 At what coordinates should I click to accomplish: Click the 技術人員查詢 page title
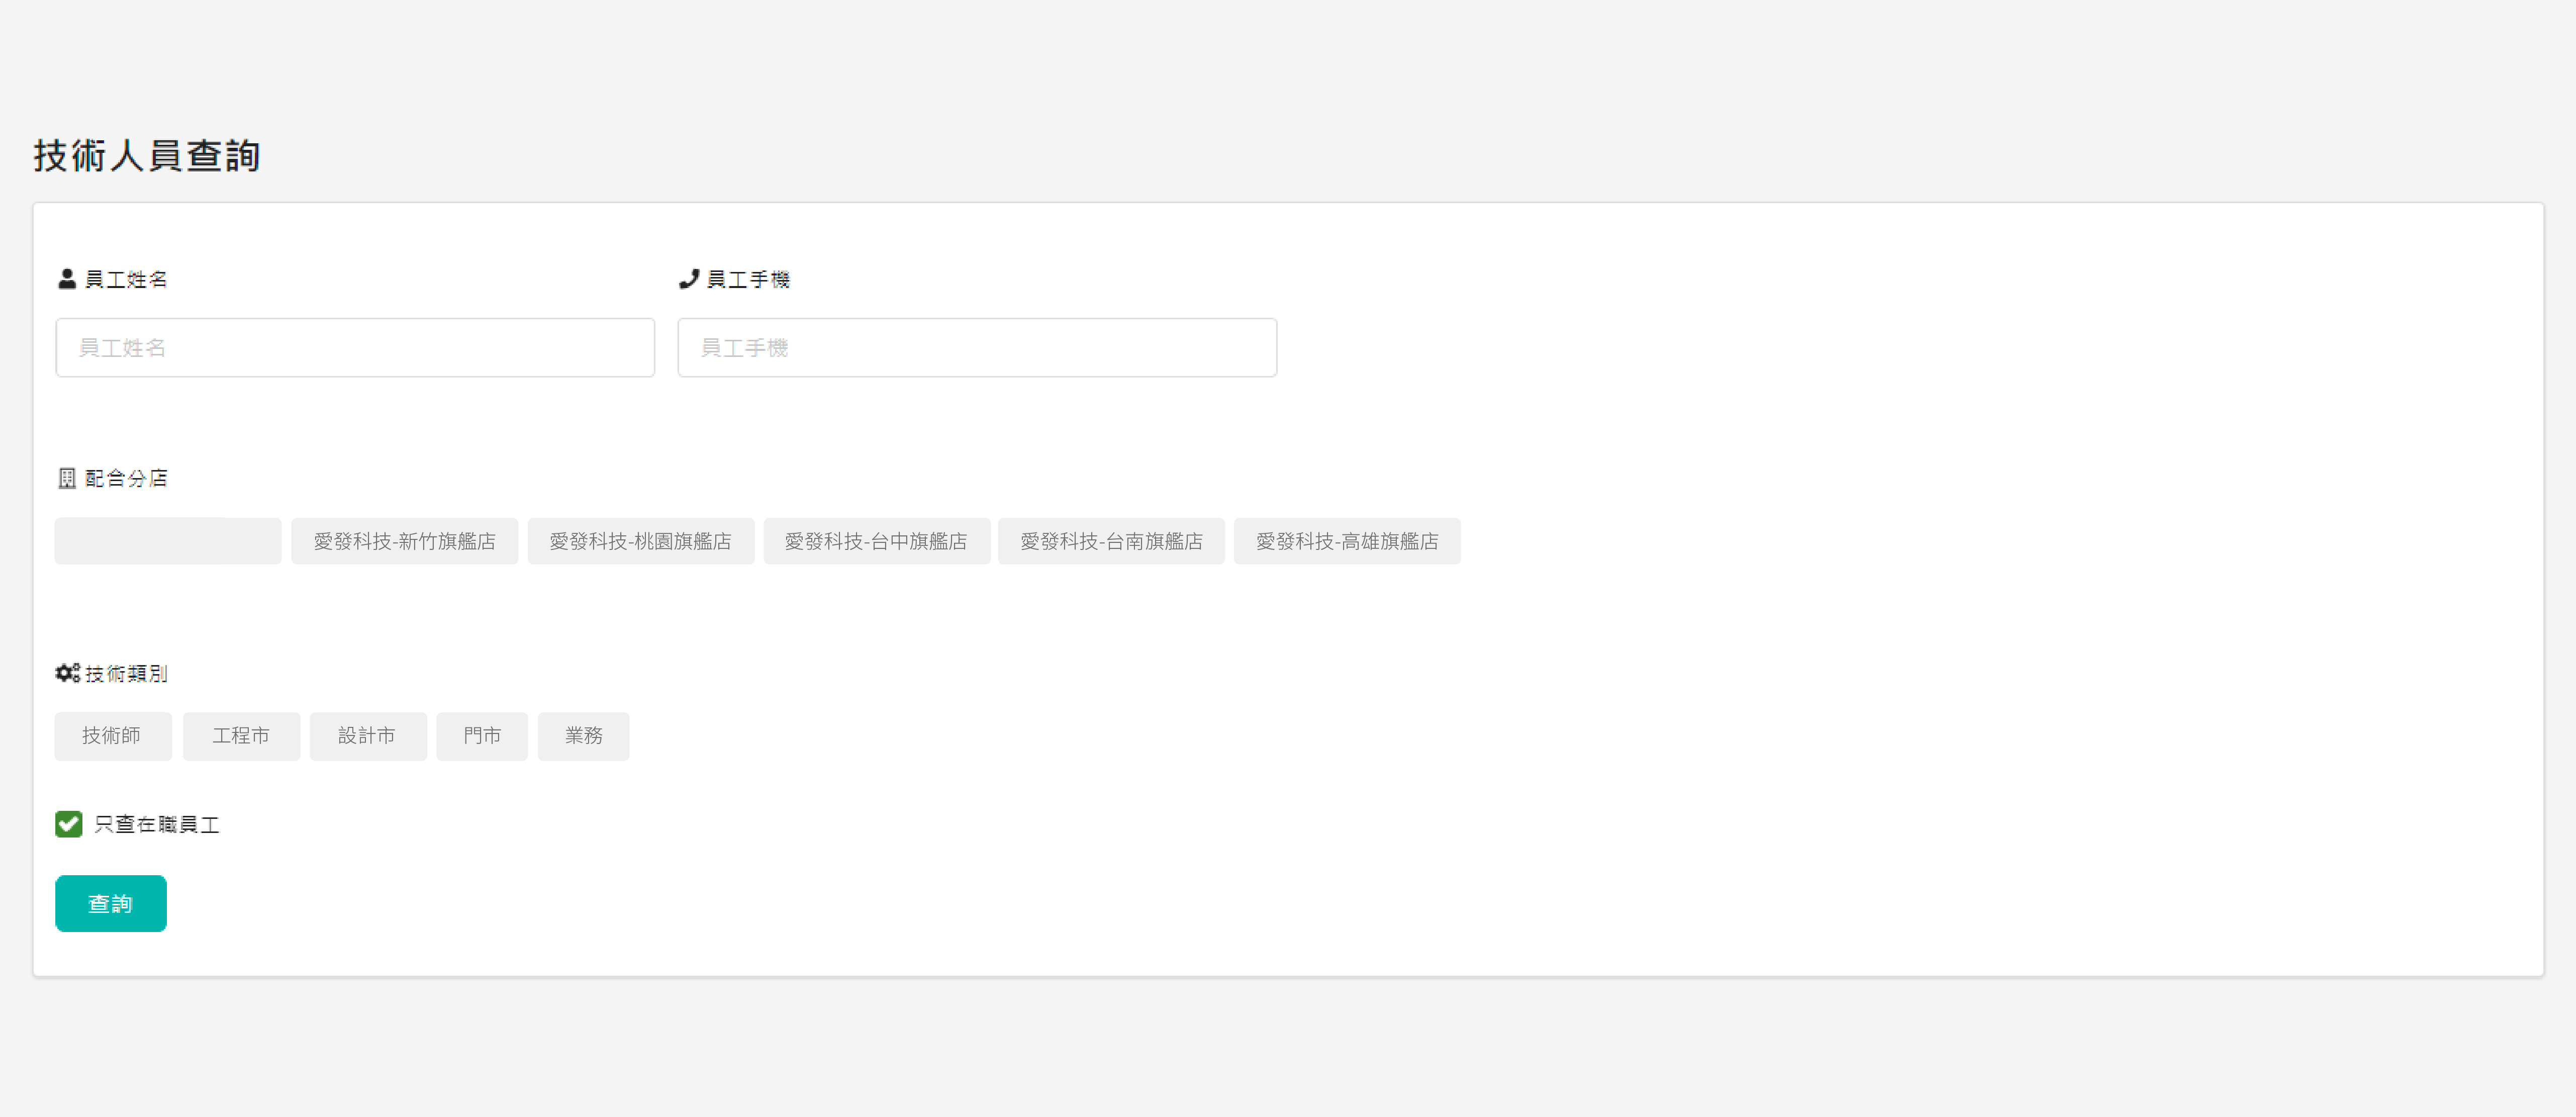[147, 156]
